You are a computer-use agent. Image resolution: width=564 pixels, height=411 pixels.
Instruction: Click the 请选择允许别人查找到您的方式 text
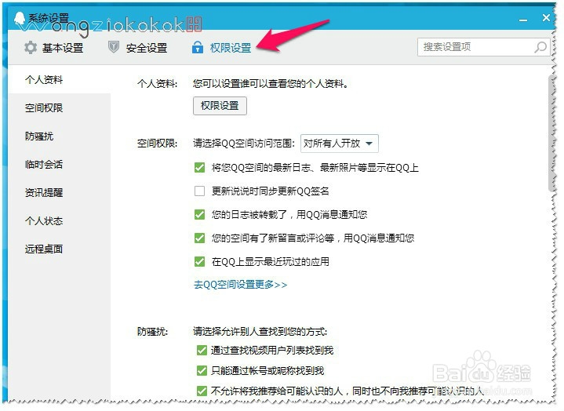click(x=260, y=331)
